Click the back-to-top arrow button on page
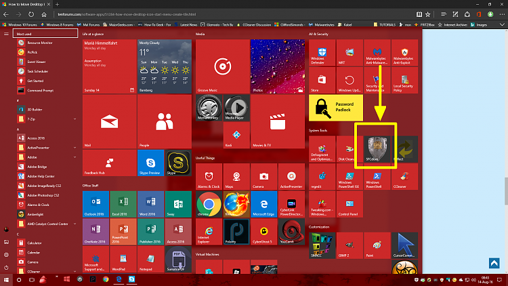The width and height of the screenshot is (508, 286). [494, 264]
